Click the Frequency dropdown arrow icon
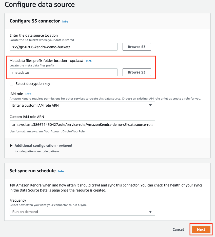215x237 pixels. (x=150, y=212)
